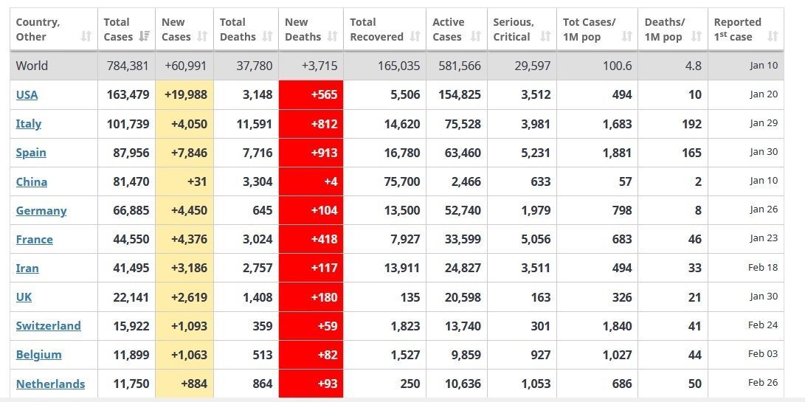Select the World summary row label
805x402 pixels.
[32, 66]
